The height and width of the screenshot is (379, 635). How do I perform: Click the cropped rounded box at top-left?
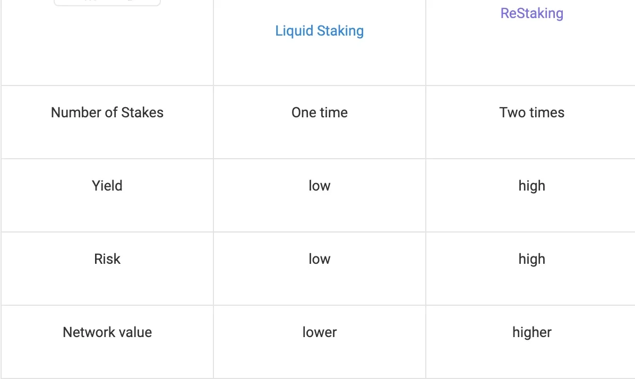pos(107,3)
